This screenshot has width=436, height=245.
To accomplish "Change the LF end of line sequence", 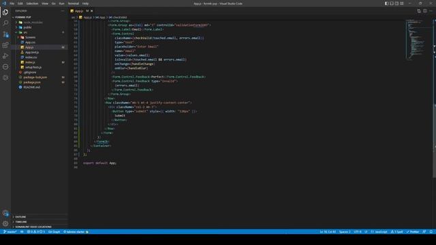I will [x=366, y=231].
